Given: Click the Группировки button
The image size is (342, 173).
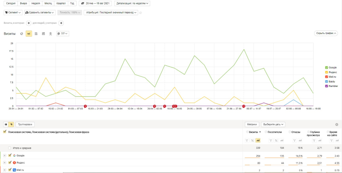Looking at the screenshot, I should point(25,125).
